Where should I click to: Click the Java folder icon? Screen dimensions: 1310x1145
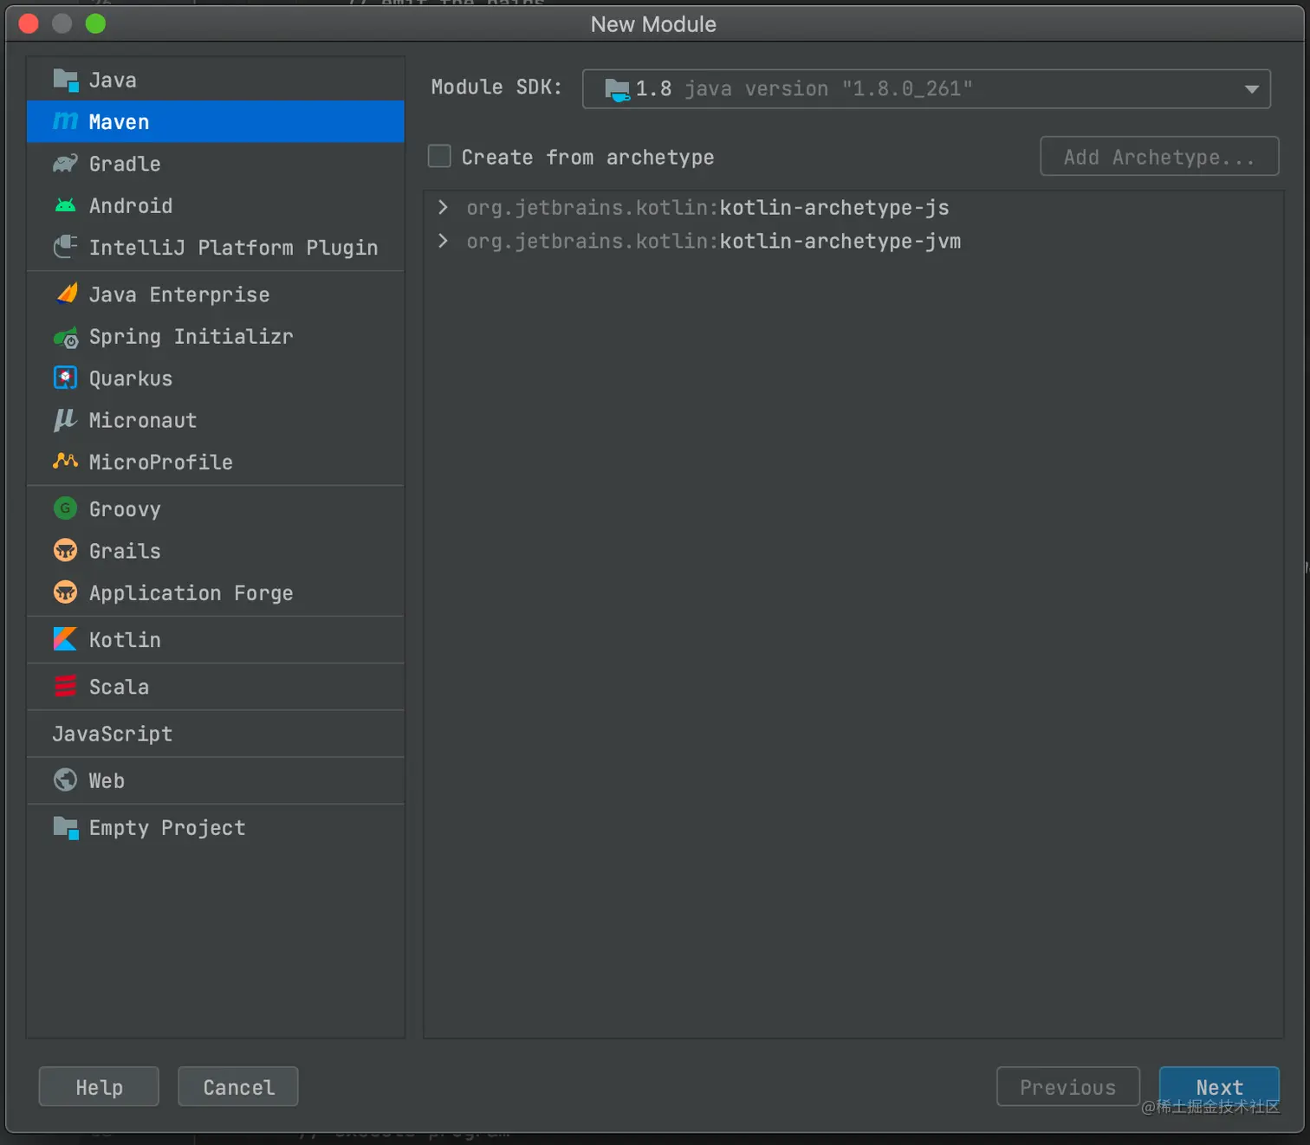tap(66, 80)
